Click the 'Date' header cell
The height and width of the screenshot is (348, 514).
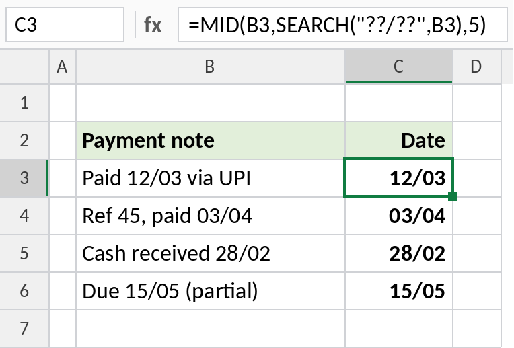[399, 140]
